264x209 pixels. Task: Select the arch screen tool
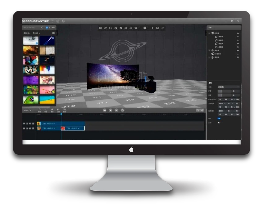(126, 28)
